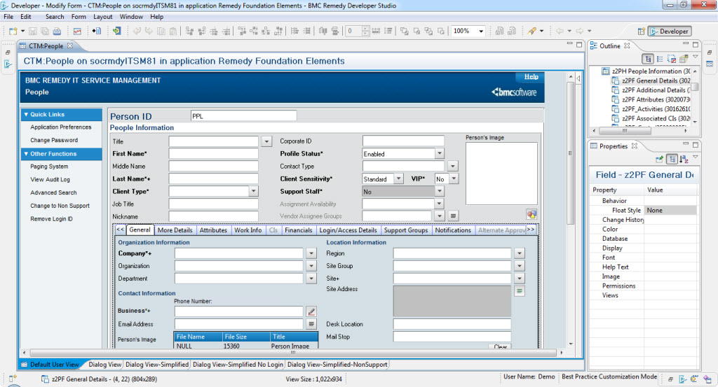
Task: Open the Layout menu
Action: click(102, 17)
